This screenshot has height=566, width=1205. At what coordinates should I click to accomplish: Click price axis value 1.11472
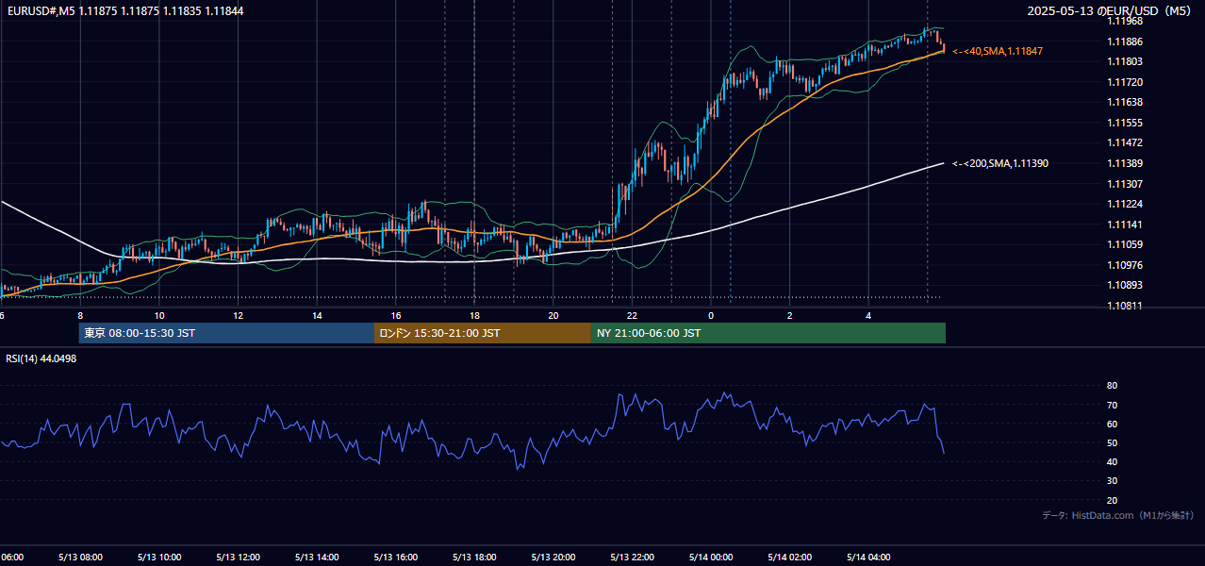[x=1125, y=142]
